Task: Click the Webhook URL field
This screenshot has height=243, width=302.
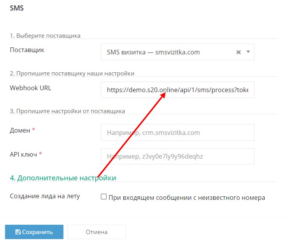Action: (x=177, y=90)
